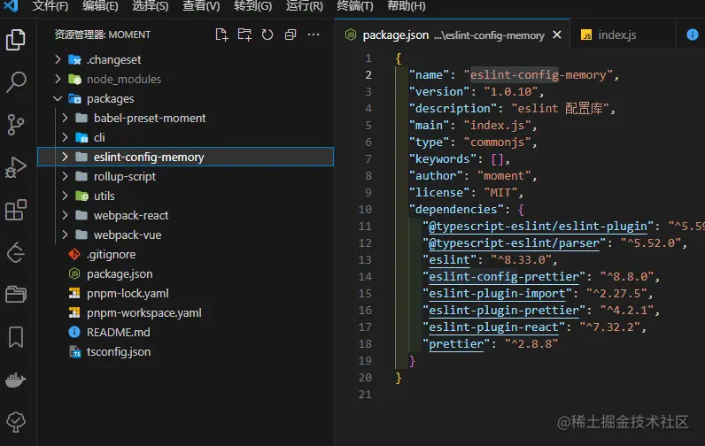Collapse the packages folder
This screenshot has width=705, height=446.
coord(58,98)
